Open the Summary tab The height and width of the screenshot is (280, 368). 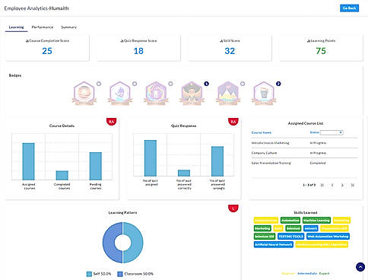pyautogui.click(x=68, y=27)
